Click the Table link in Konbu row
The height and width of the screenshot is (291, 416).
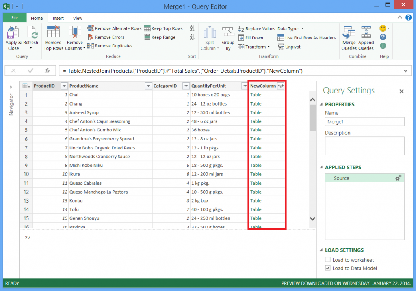(256, 200)
